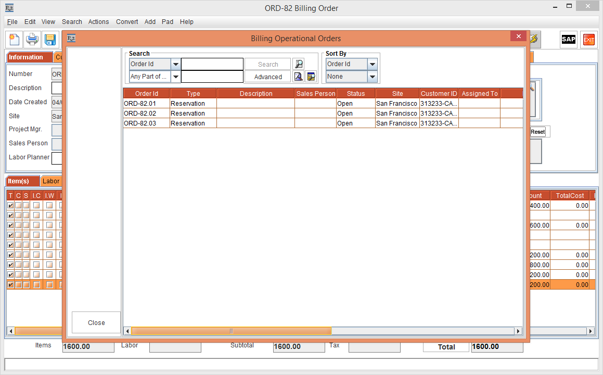Click the lightning bolt toolbar icon
The width and height of the screenshot is (603, 375).
[x=534, y=40]
